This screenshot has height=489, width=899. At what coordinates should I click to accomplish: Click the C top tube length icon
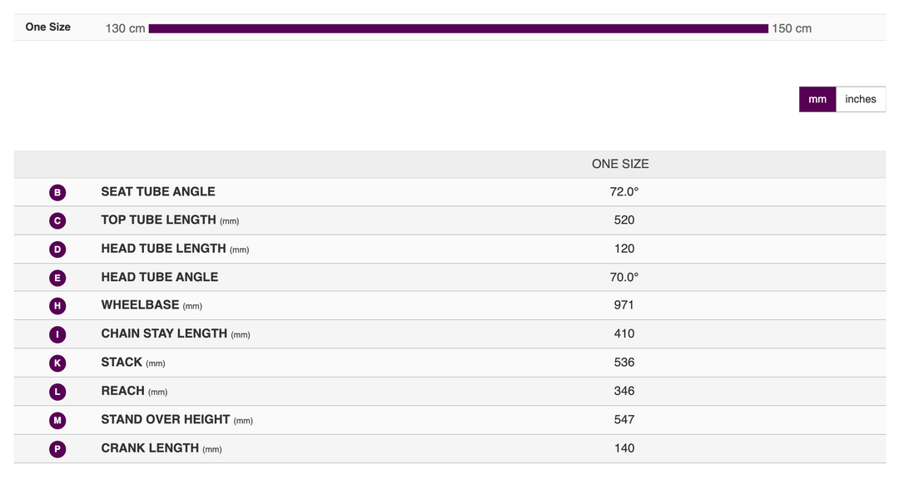pyautogui.click(x=57, y=221)
